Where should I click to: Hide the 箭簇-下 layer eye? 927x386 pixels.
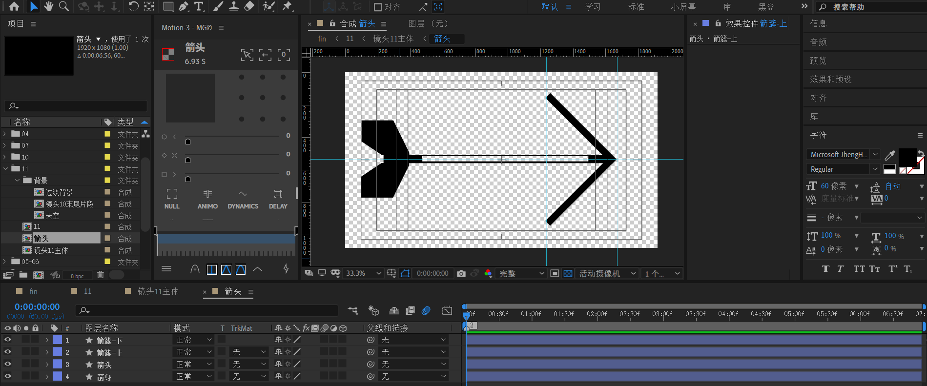click(x=7, y=339)
